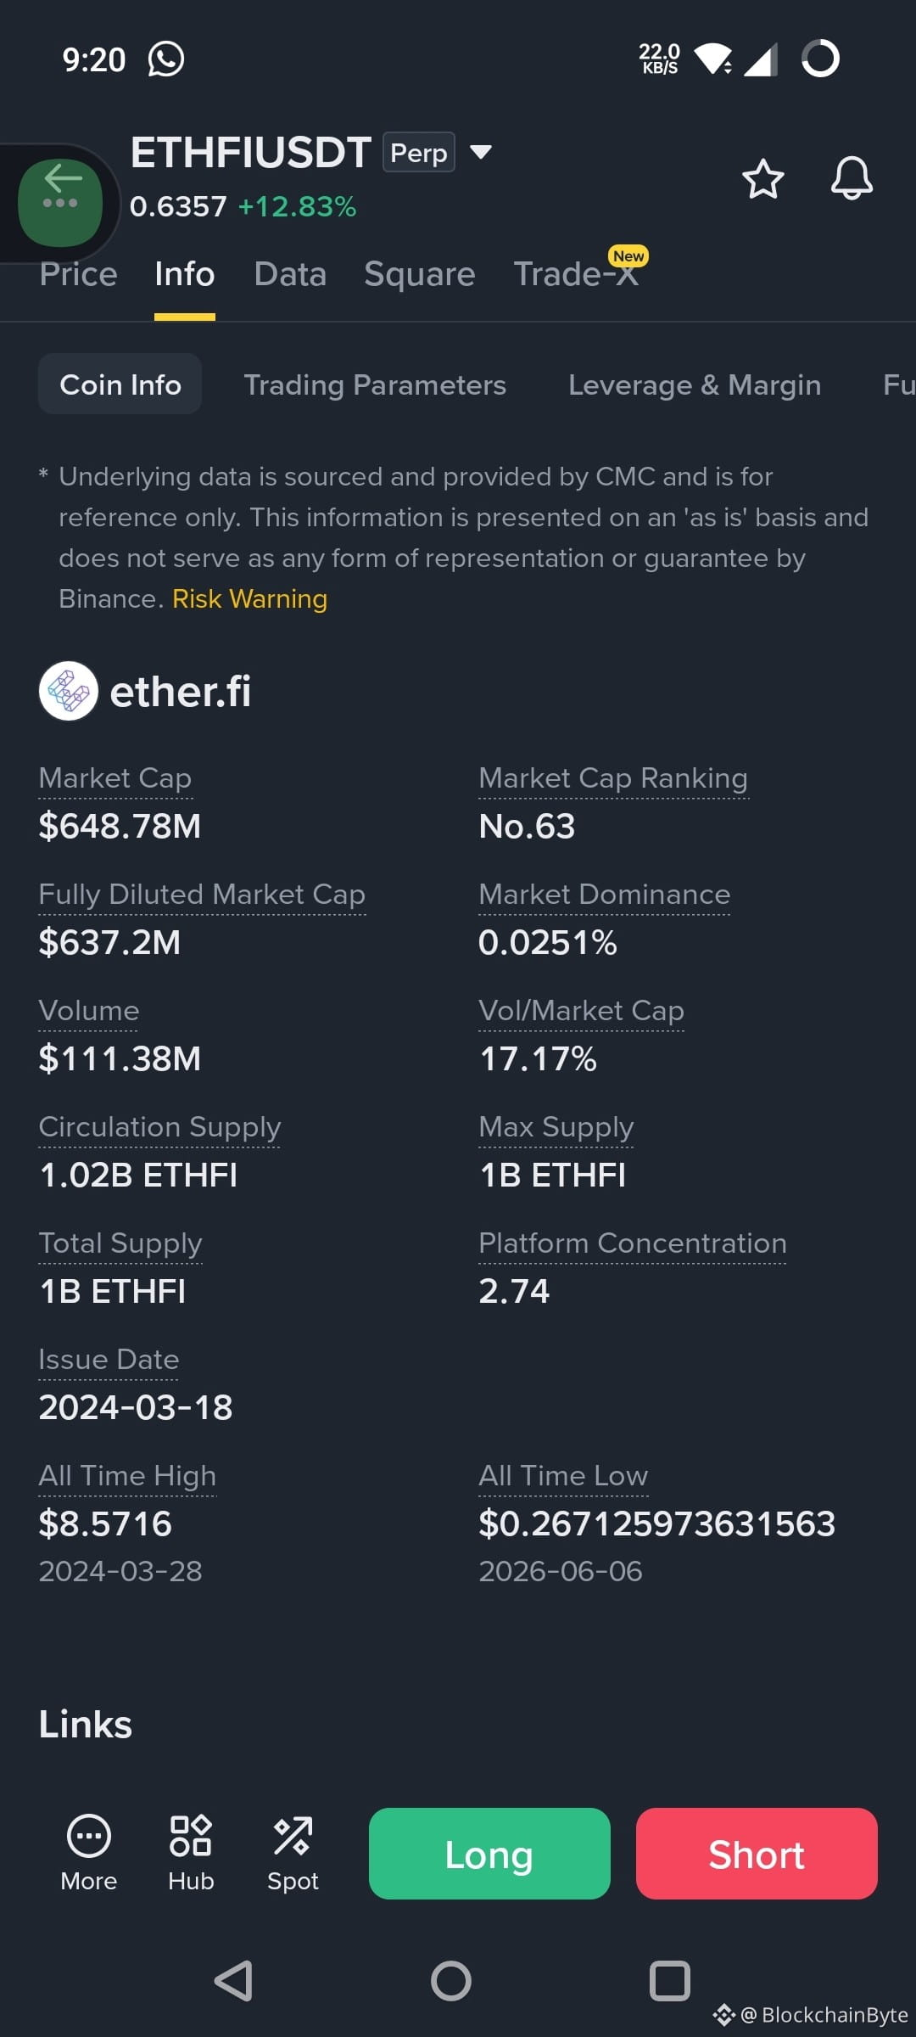Expand the ETHFIUSDT Perp pair dropdown arrow

[x=481, y=153]
